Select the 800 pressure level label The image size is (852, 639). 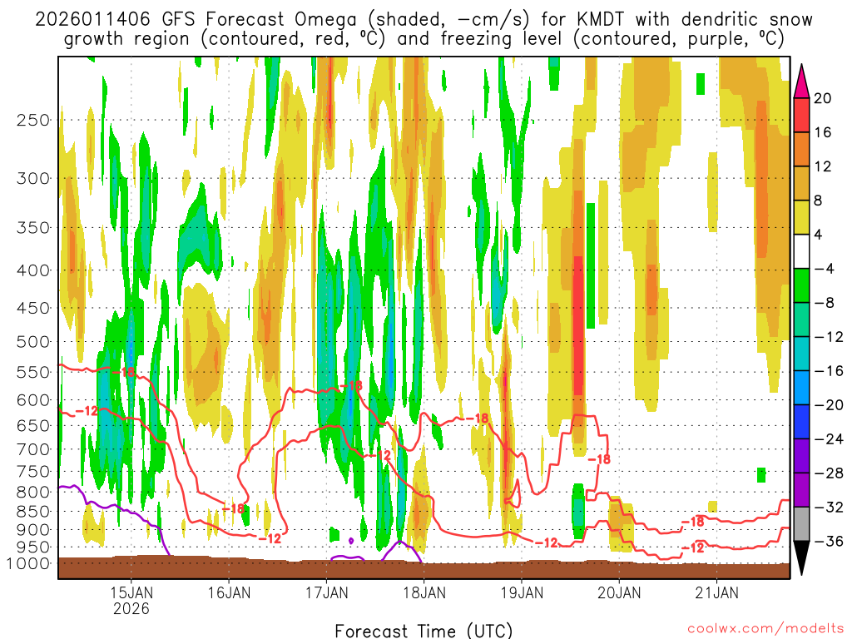point(33,493)
